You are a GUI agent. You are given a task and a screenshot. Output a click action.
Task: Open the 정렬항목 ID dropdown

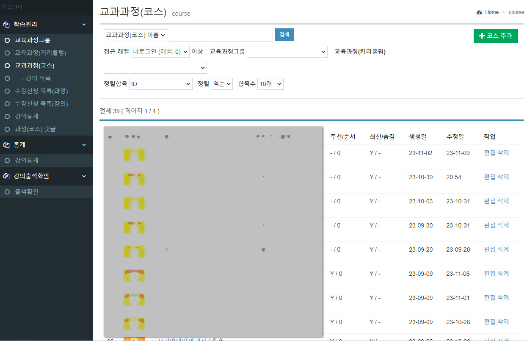161,84
